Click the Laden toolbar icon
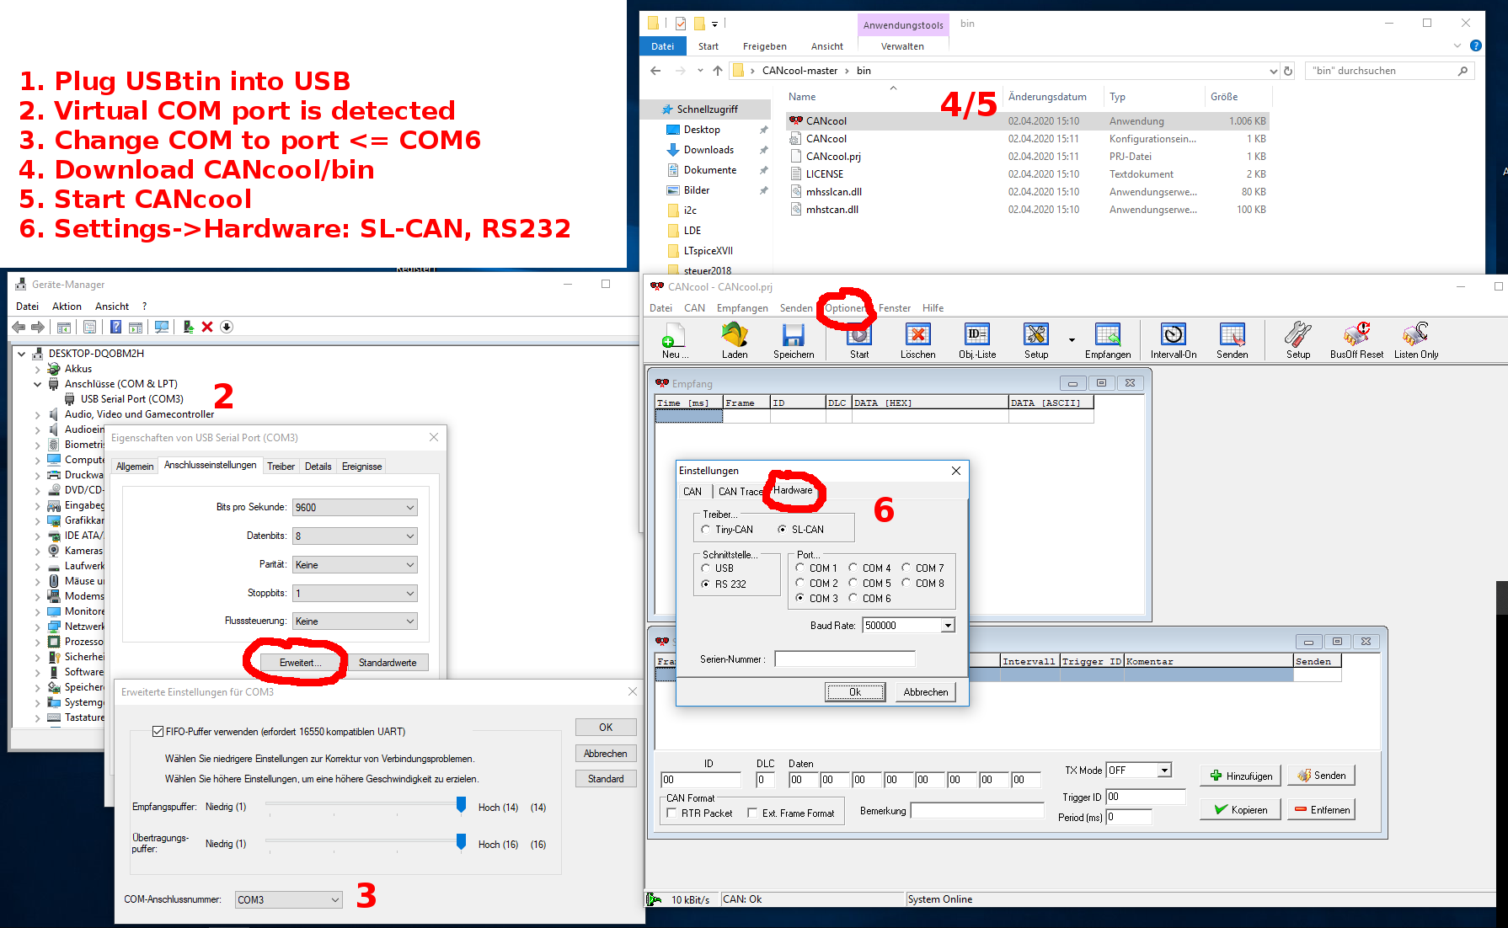This screenshot has height=928, width=1508. click(735, 340)
